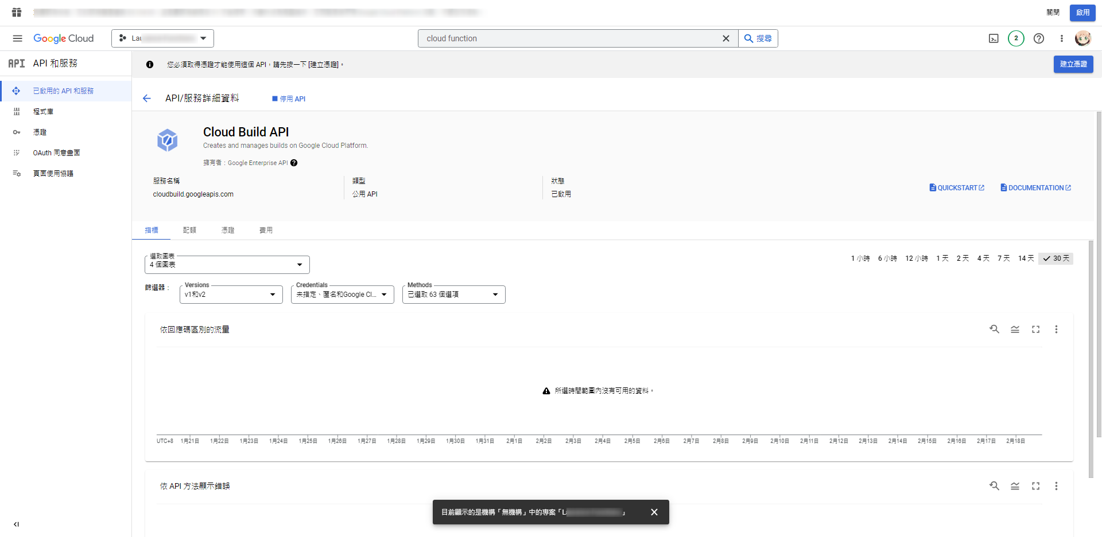View the response code traffic chart fullscreen
The image size is (1102, 537).
pos(1035,329)
